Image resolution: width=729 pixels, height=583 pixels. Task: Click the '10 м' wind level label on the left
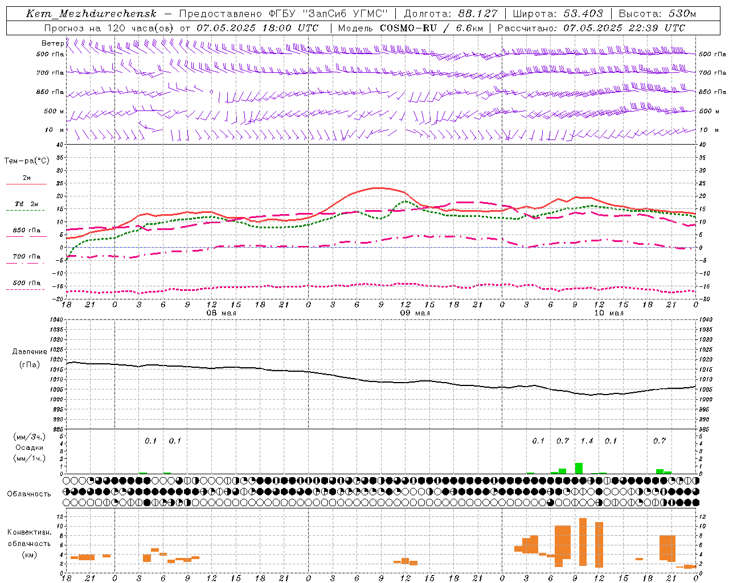coord(55,130)
